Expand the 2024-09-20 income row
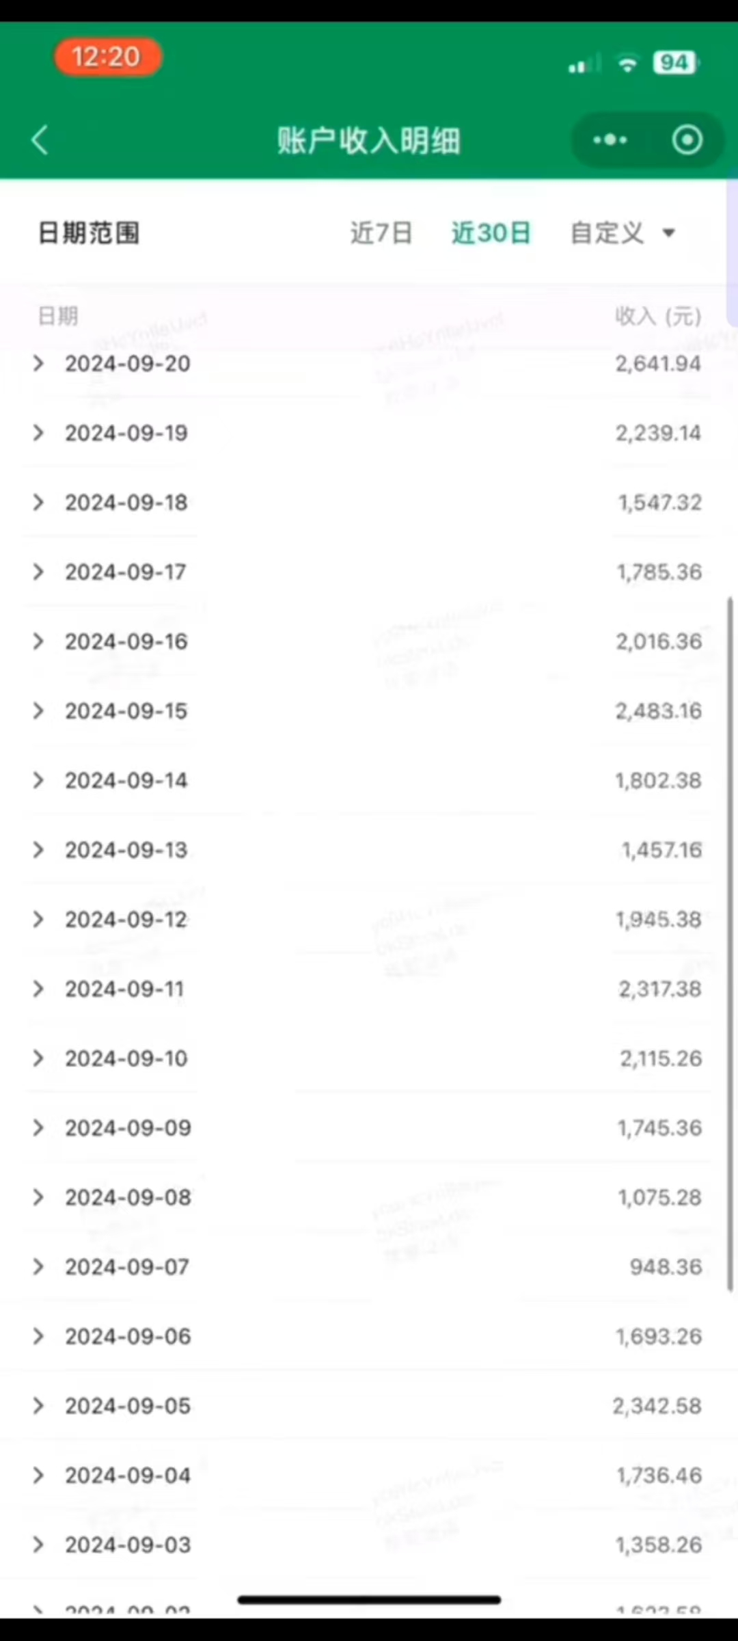Viewport: 738px width, 1641px height. tap(369, 364)
